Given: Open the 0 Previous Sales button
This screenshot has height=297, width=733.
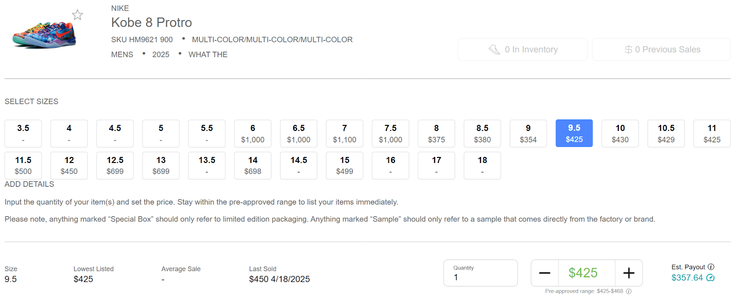Looking at the screenshot, I should point(662,49).
